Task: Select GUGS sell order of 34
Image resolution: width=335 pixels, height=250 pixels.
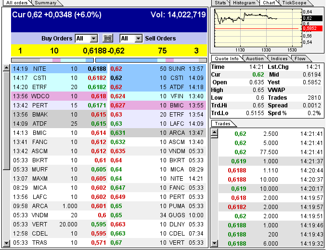Action: pyautogui.click(x=158, y=215)
